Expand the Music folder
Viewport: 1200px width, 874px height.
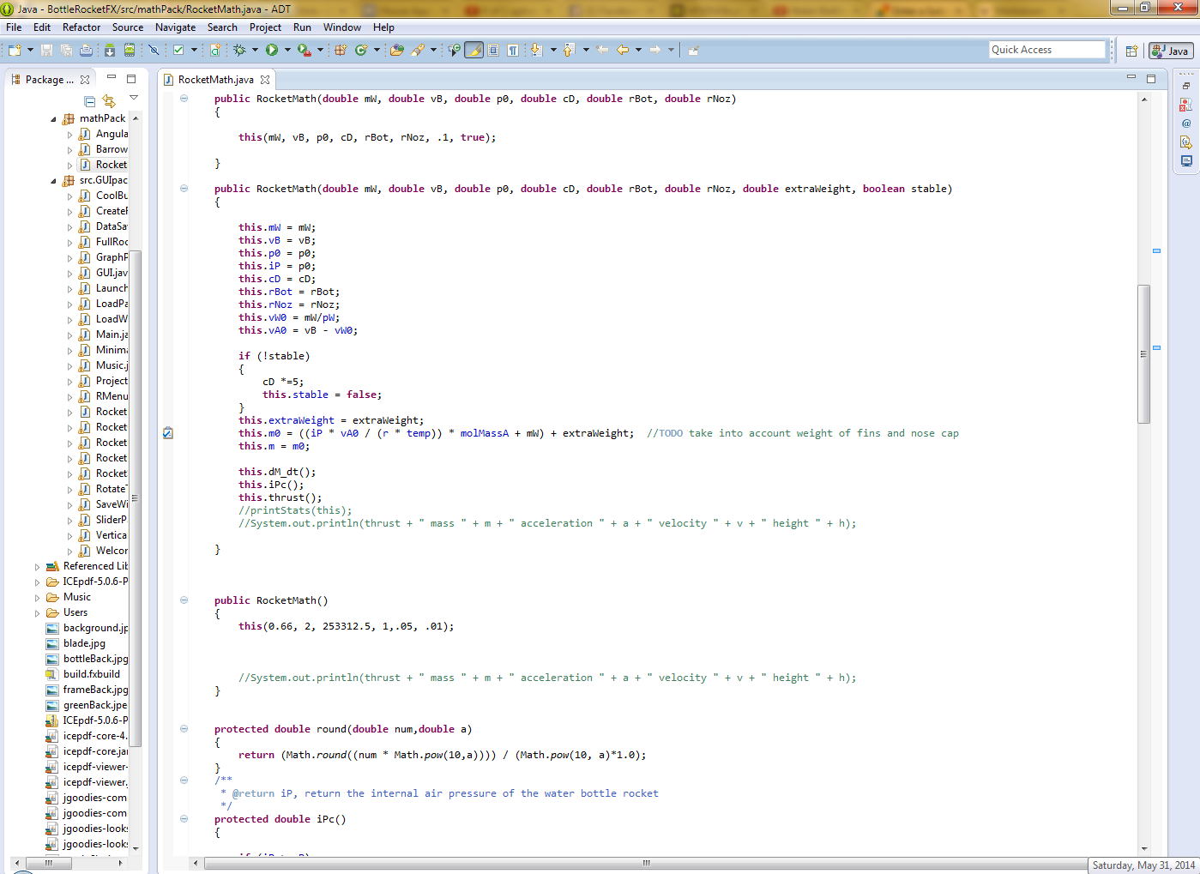point(37,598)
